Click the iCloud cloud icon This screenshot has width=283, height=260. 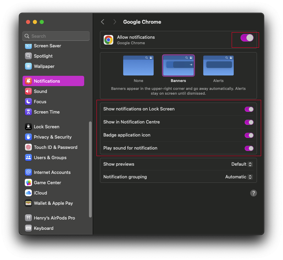tap(28, 193)
